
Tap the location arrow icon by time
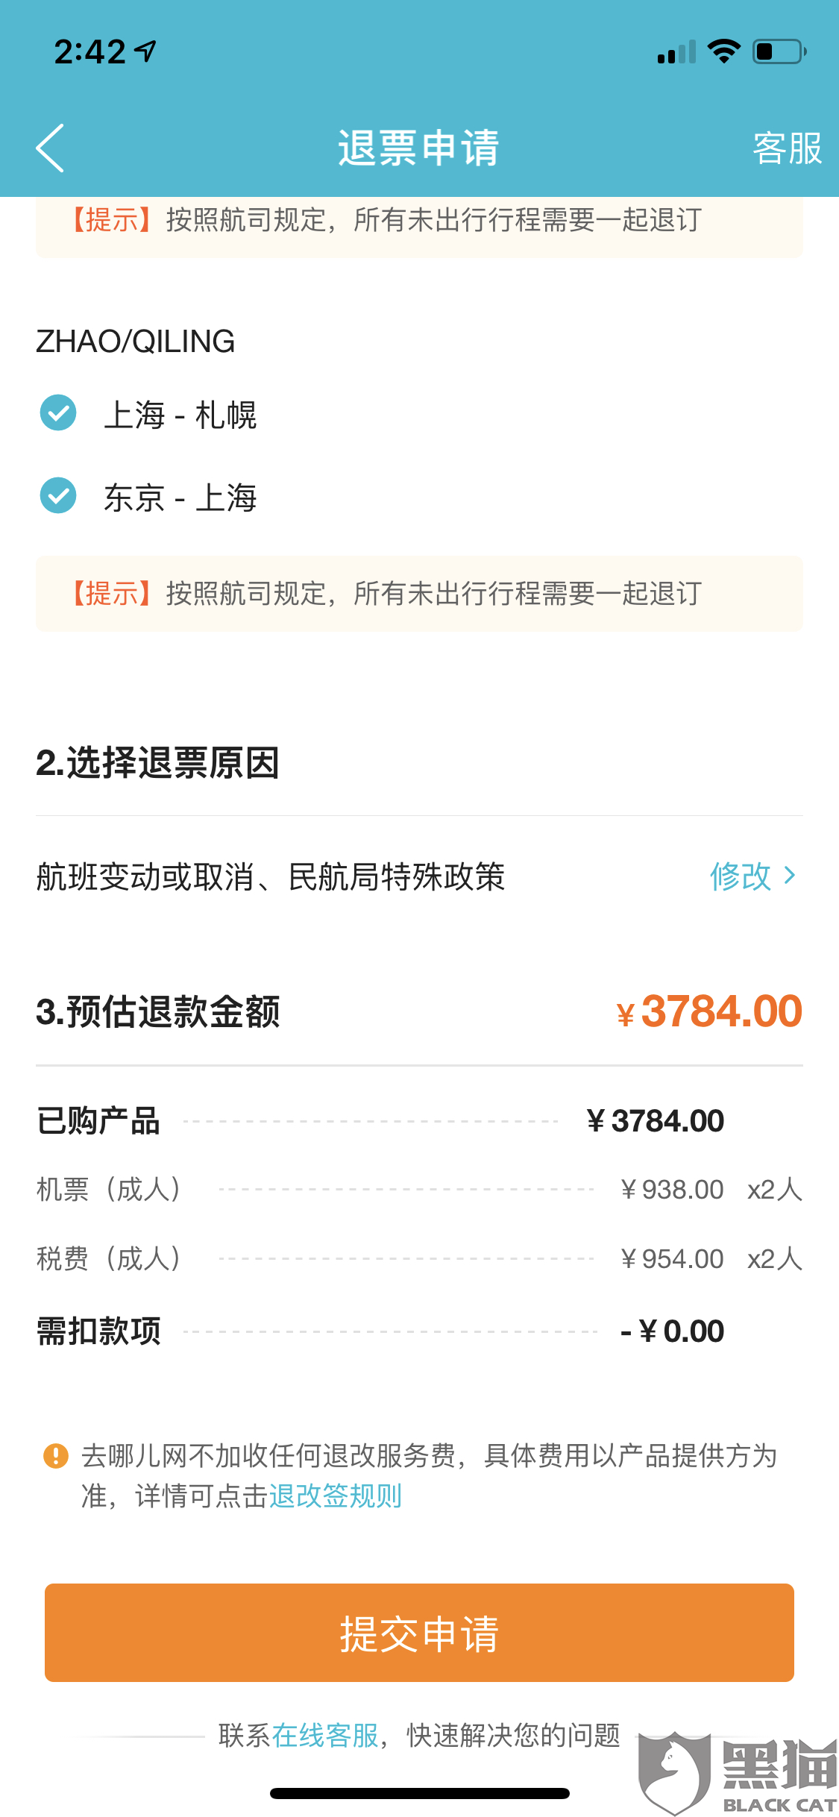[x=146, y=51]
